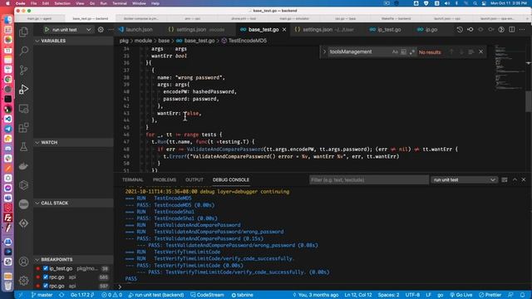Open the Accounts icon in activity bar
Screen dimensions: 532x299
(x=23, y=262)
